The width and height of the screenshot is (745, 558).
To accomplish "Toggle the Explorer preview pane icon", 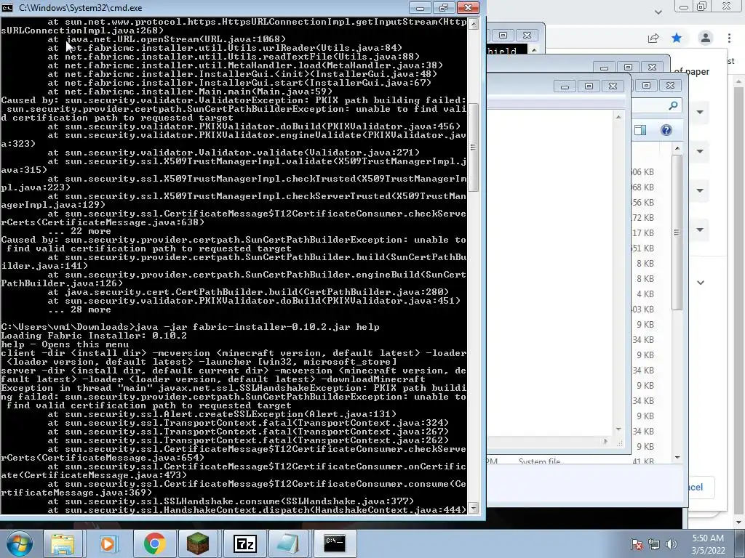I will pos(640,130).
